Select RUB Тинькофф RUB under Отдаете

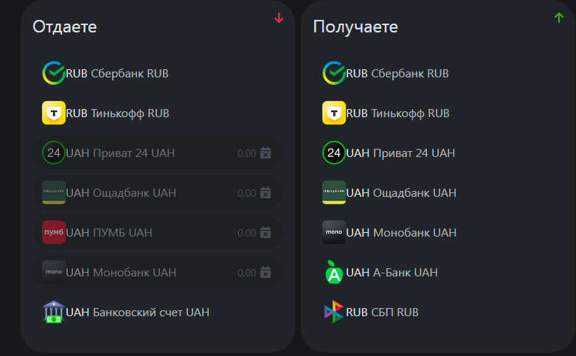158,113
